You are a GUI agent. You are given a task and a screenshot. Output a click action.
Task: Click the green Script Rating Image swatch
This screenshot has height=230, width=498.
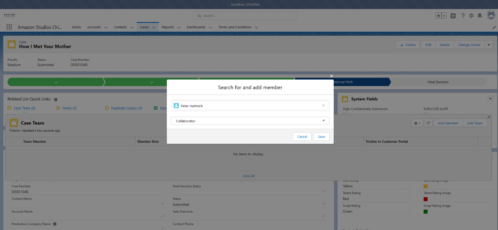pos(425,212)
